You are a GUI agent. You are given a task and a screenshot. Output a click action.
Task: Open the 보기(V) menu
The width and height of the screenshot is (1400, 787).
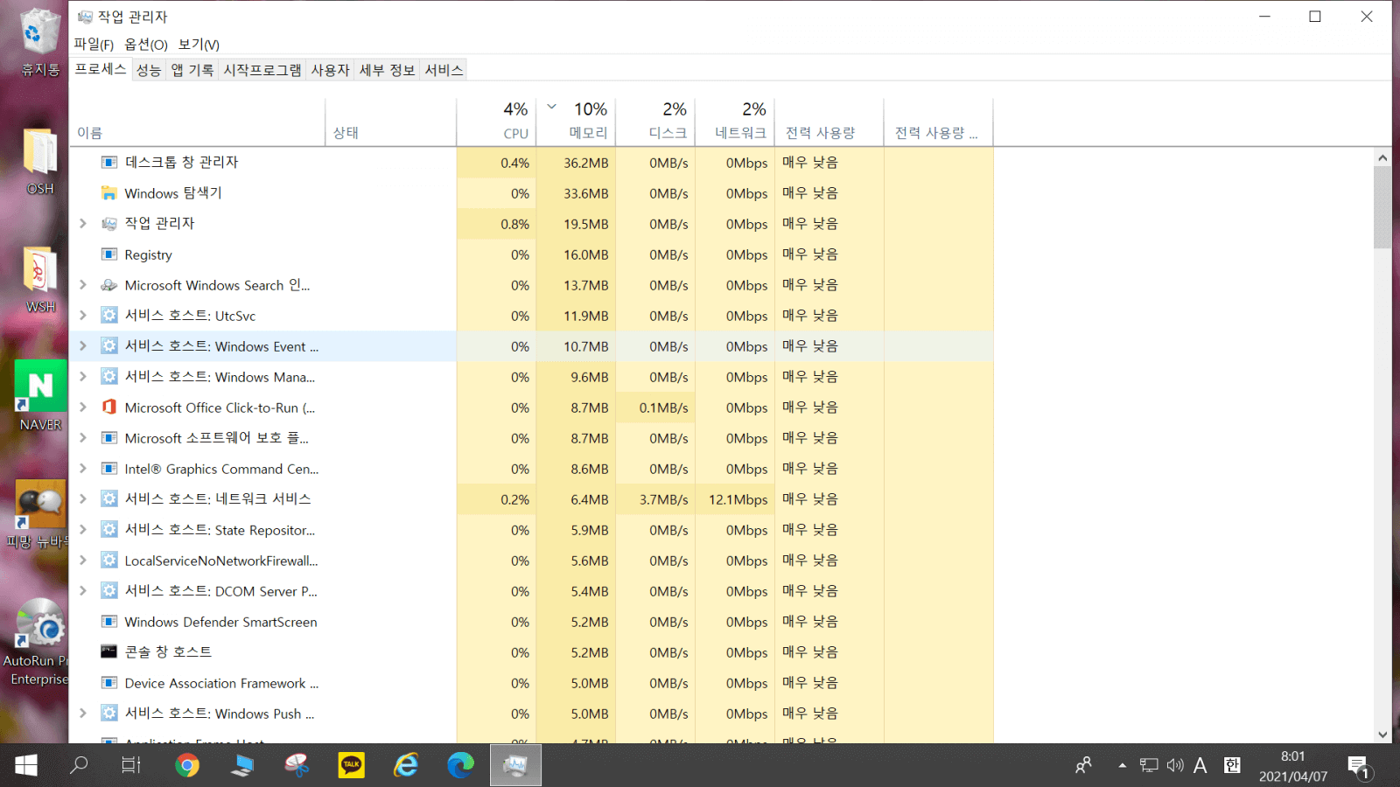tap(199, 44)
